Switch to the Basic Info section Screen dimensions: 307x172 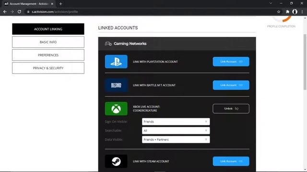click(x=48, y=42)
